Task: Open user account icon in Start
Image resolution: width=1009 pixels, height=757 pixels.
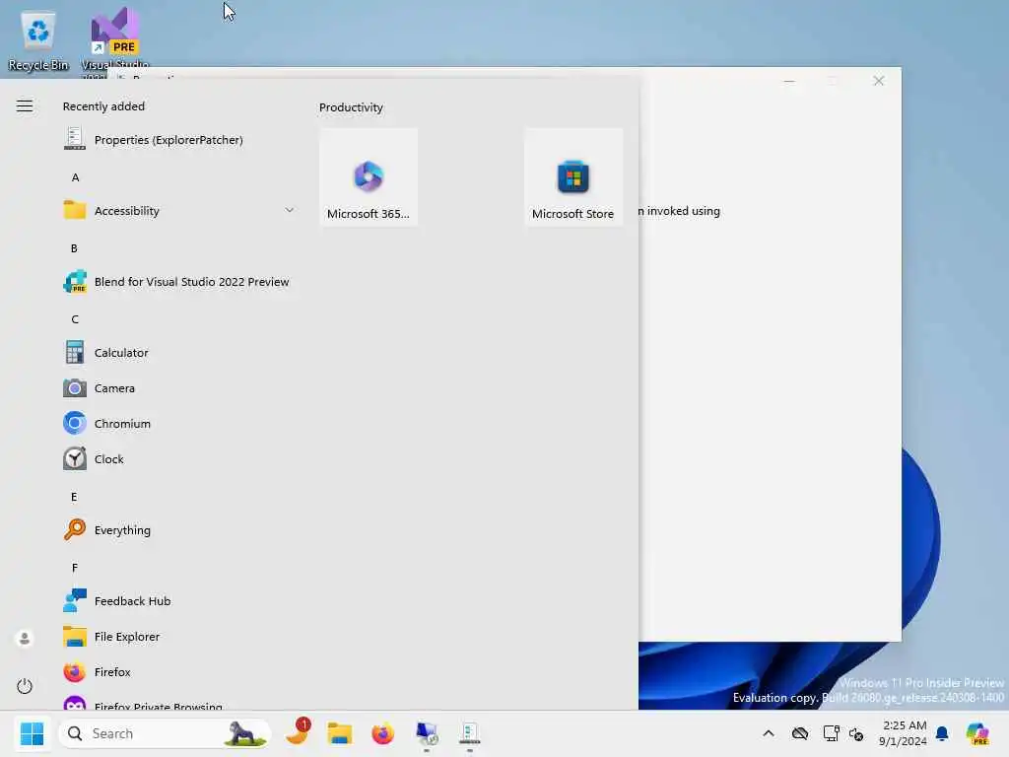Action: 25,639
